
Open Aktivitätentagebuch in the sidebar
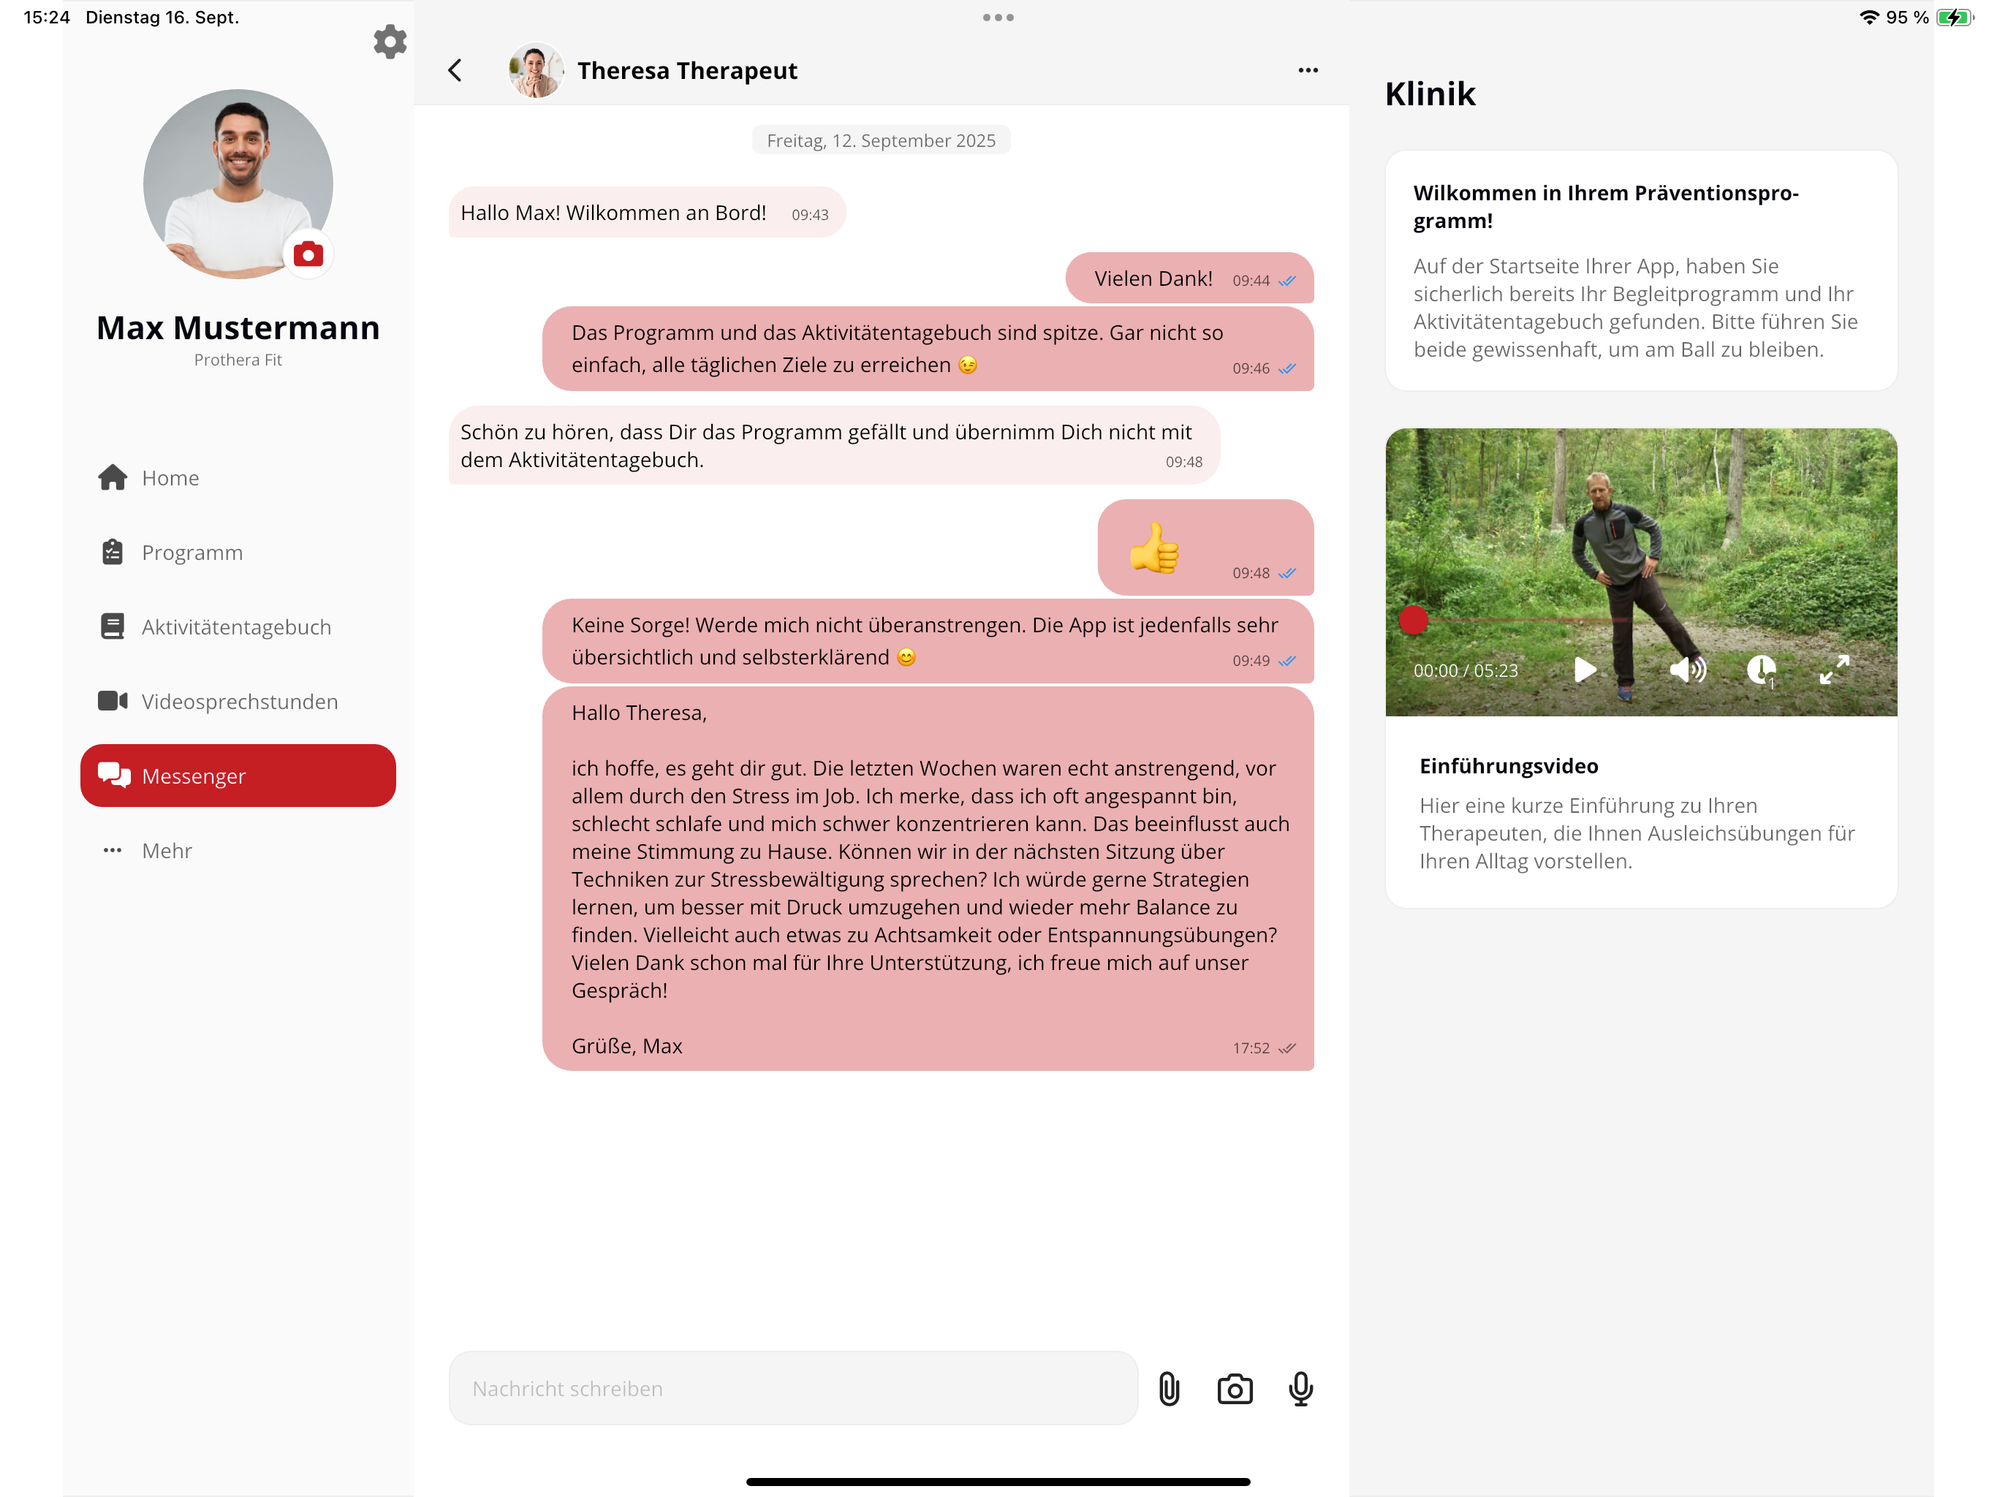point(238,626)
